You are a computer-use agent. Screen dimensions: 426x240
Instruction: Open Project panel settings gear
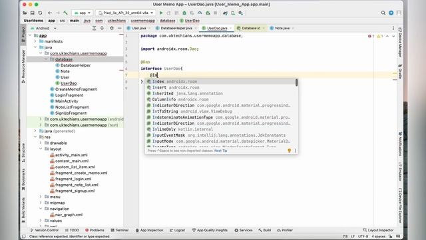coord(112,28)
